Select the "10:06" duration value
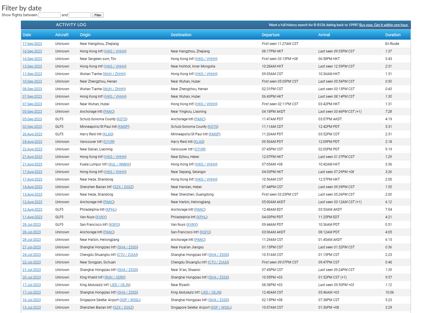The image size is (426, 313). (389, 292)
